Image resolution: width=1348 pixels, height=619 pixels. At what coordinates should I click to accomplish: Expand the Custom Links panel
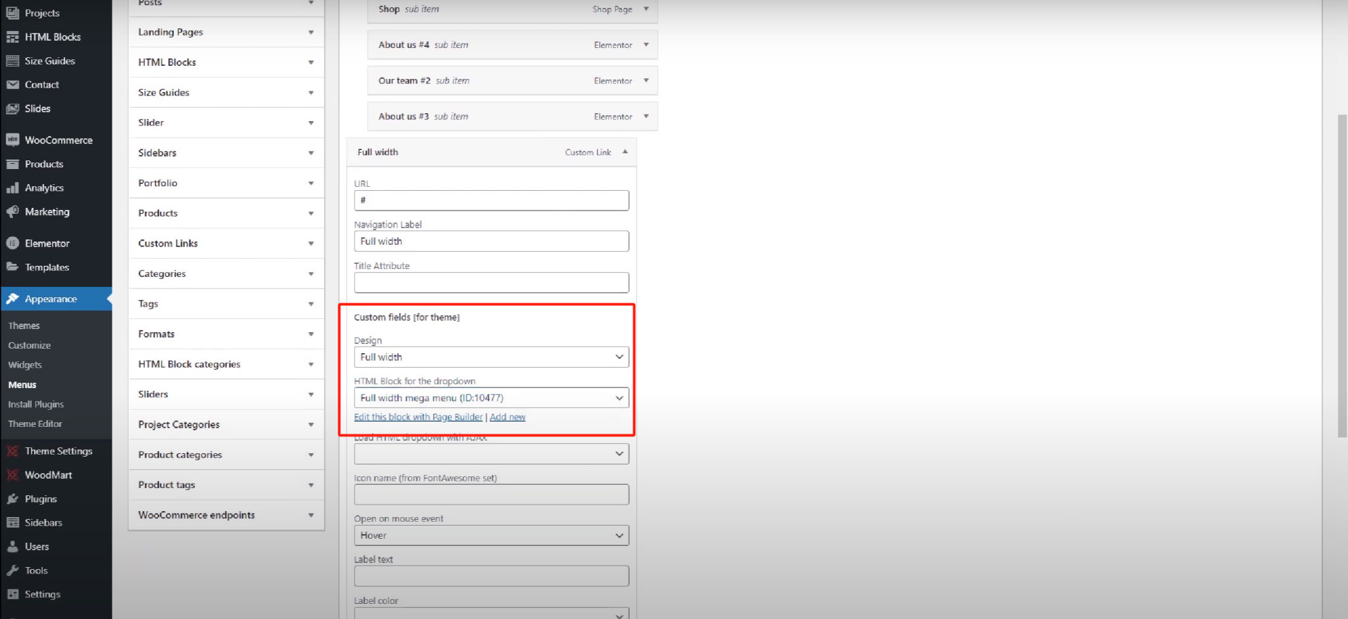tap(226, 243)
